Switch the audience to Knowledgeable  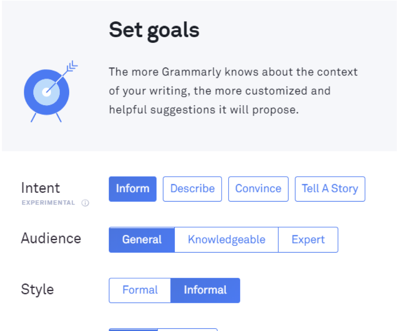click(226, 240)
